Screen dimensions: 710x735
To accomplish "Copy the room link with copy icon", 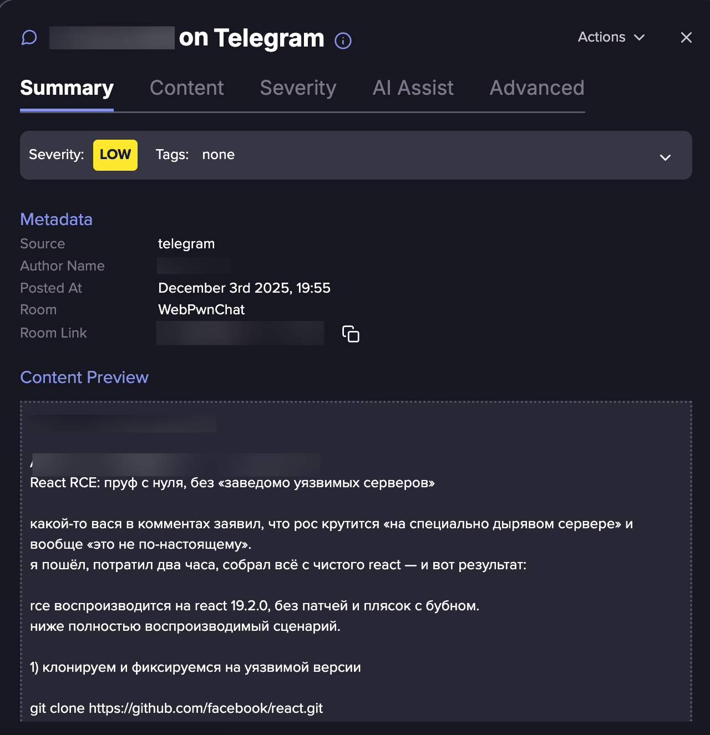I will point(351,334).
